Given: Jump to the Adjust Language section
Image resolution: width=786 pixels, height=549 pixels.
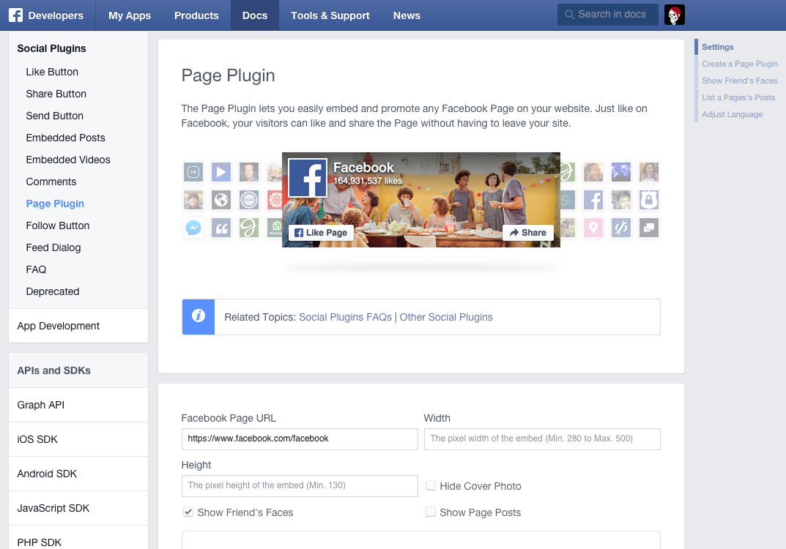Looking at the screenshot, I should tap(733, 114).
